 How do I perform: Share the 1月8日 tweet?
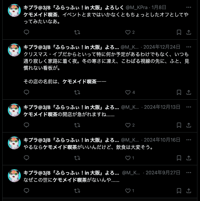[189, 32]
